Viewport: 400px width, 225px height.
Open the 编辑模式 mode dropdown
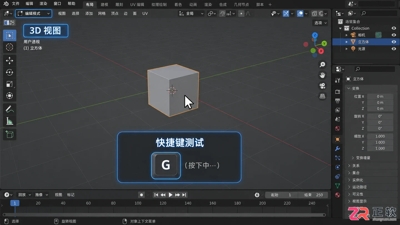34,13
